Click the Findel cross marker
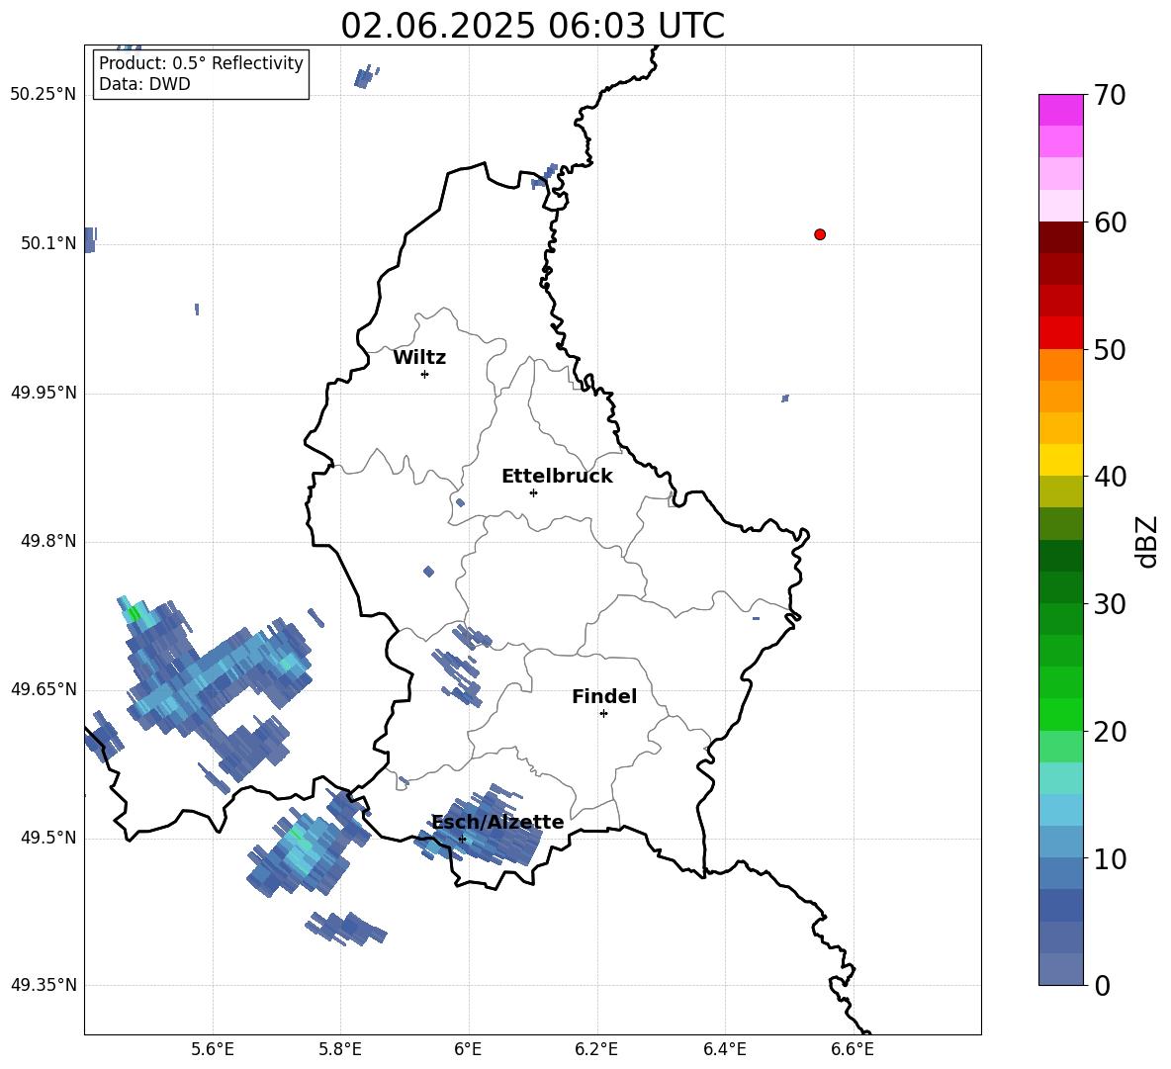The image size is (1171, 1069). 603,714
